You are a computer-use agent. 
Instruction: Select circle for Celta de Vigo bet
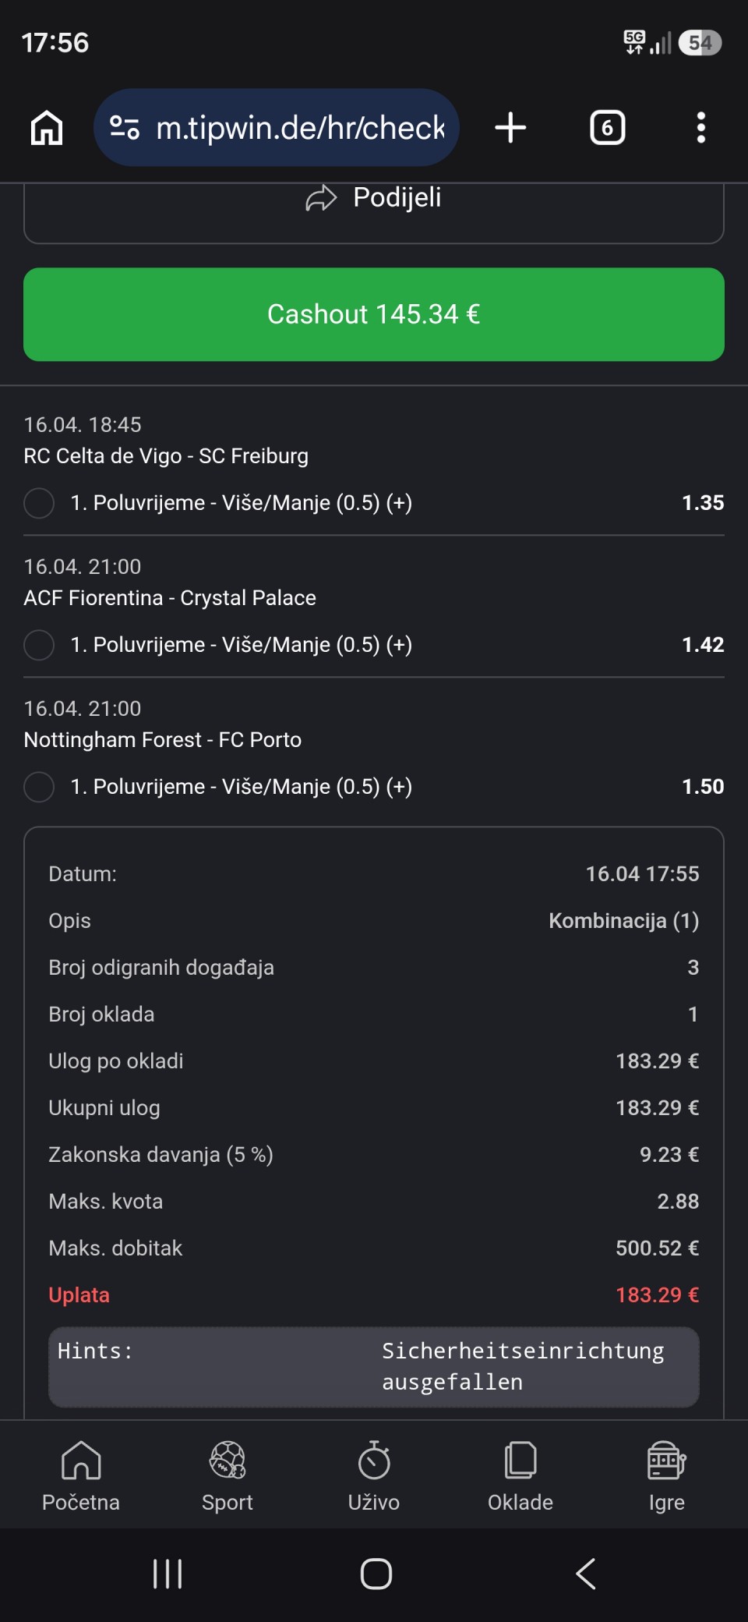(39, 503)
